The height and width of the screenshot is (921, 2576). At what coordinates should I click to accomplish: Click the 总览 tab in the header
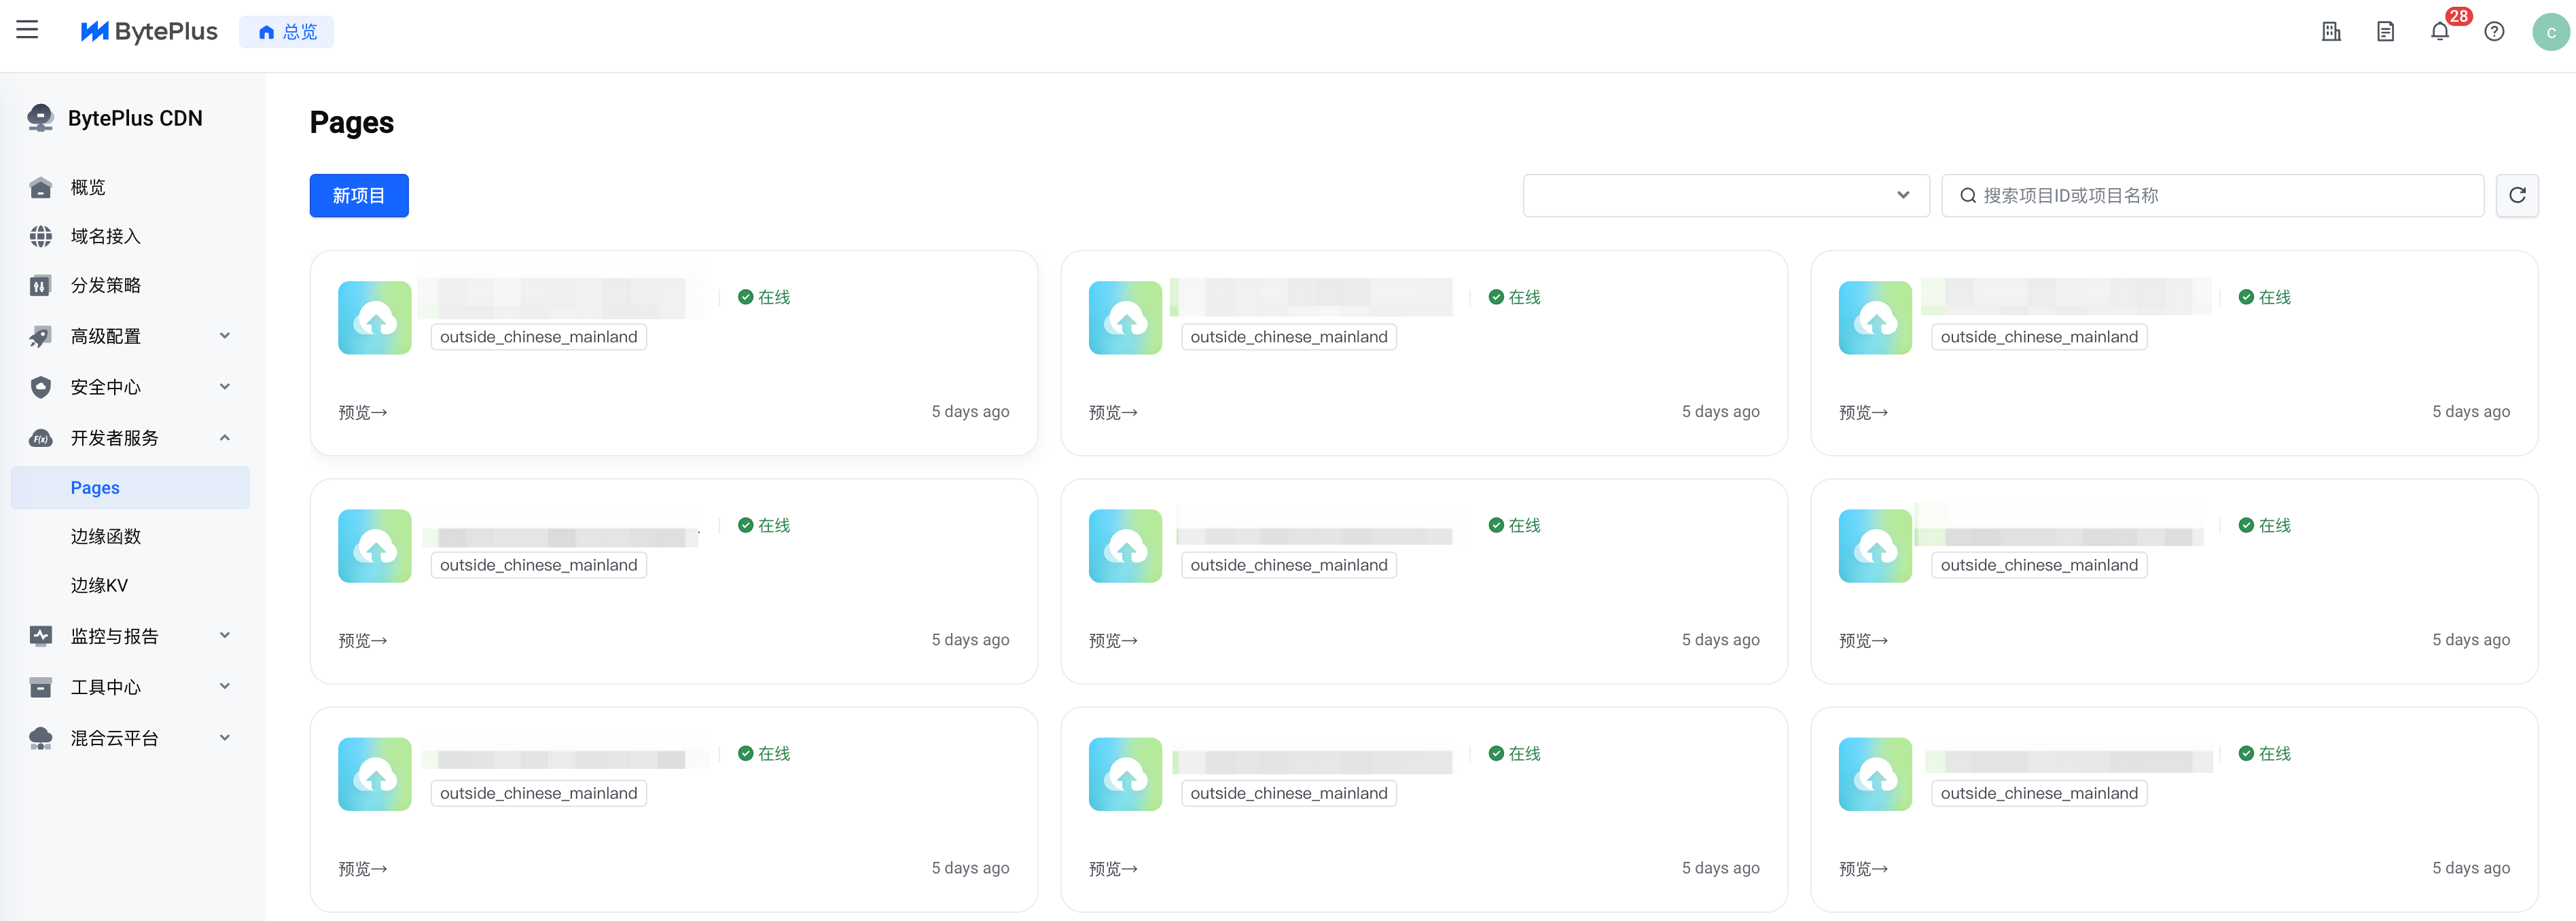pos(287,32)
